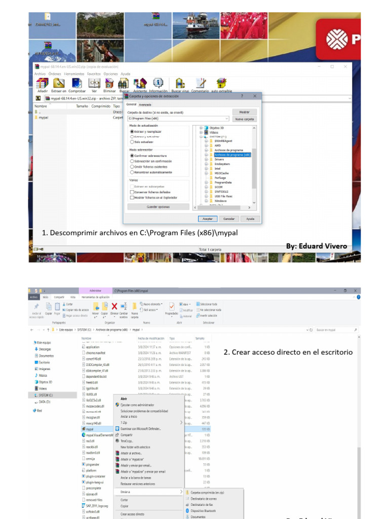Click the WinRAR Eliminar icon
Screen dimensions: 389x519
point(109,83)
